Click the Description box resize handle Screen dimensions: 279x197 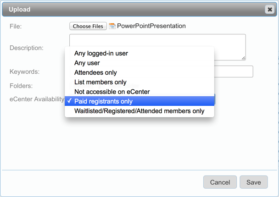(243, 58)
